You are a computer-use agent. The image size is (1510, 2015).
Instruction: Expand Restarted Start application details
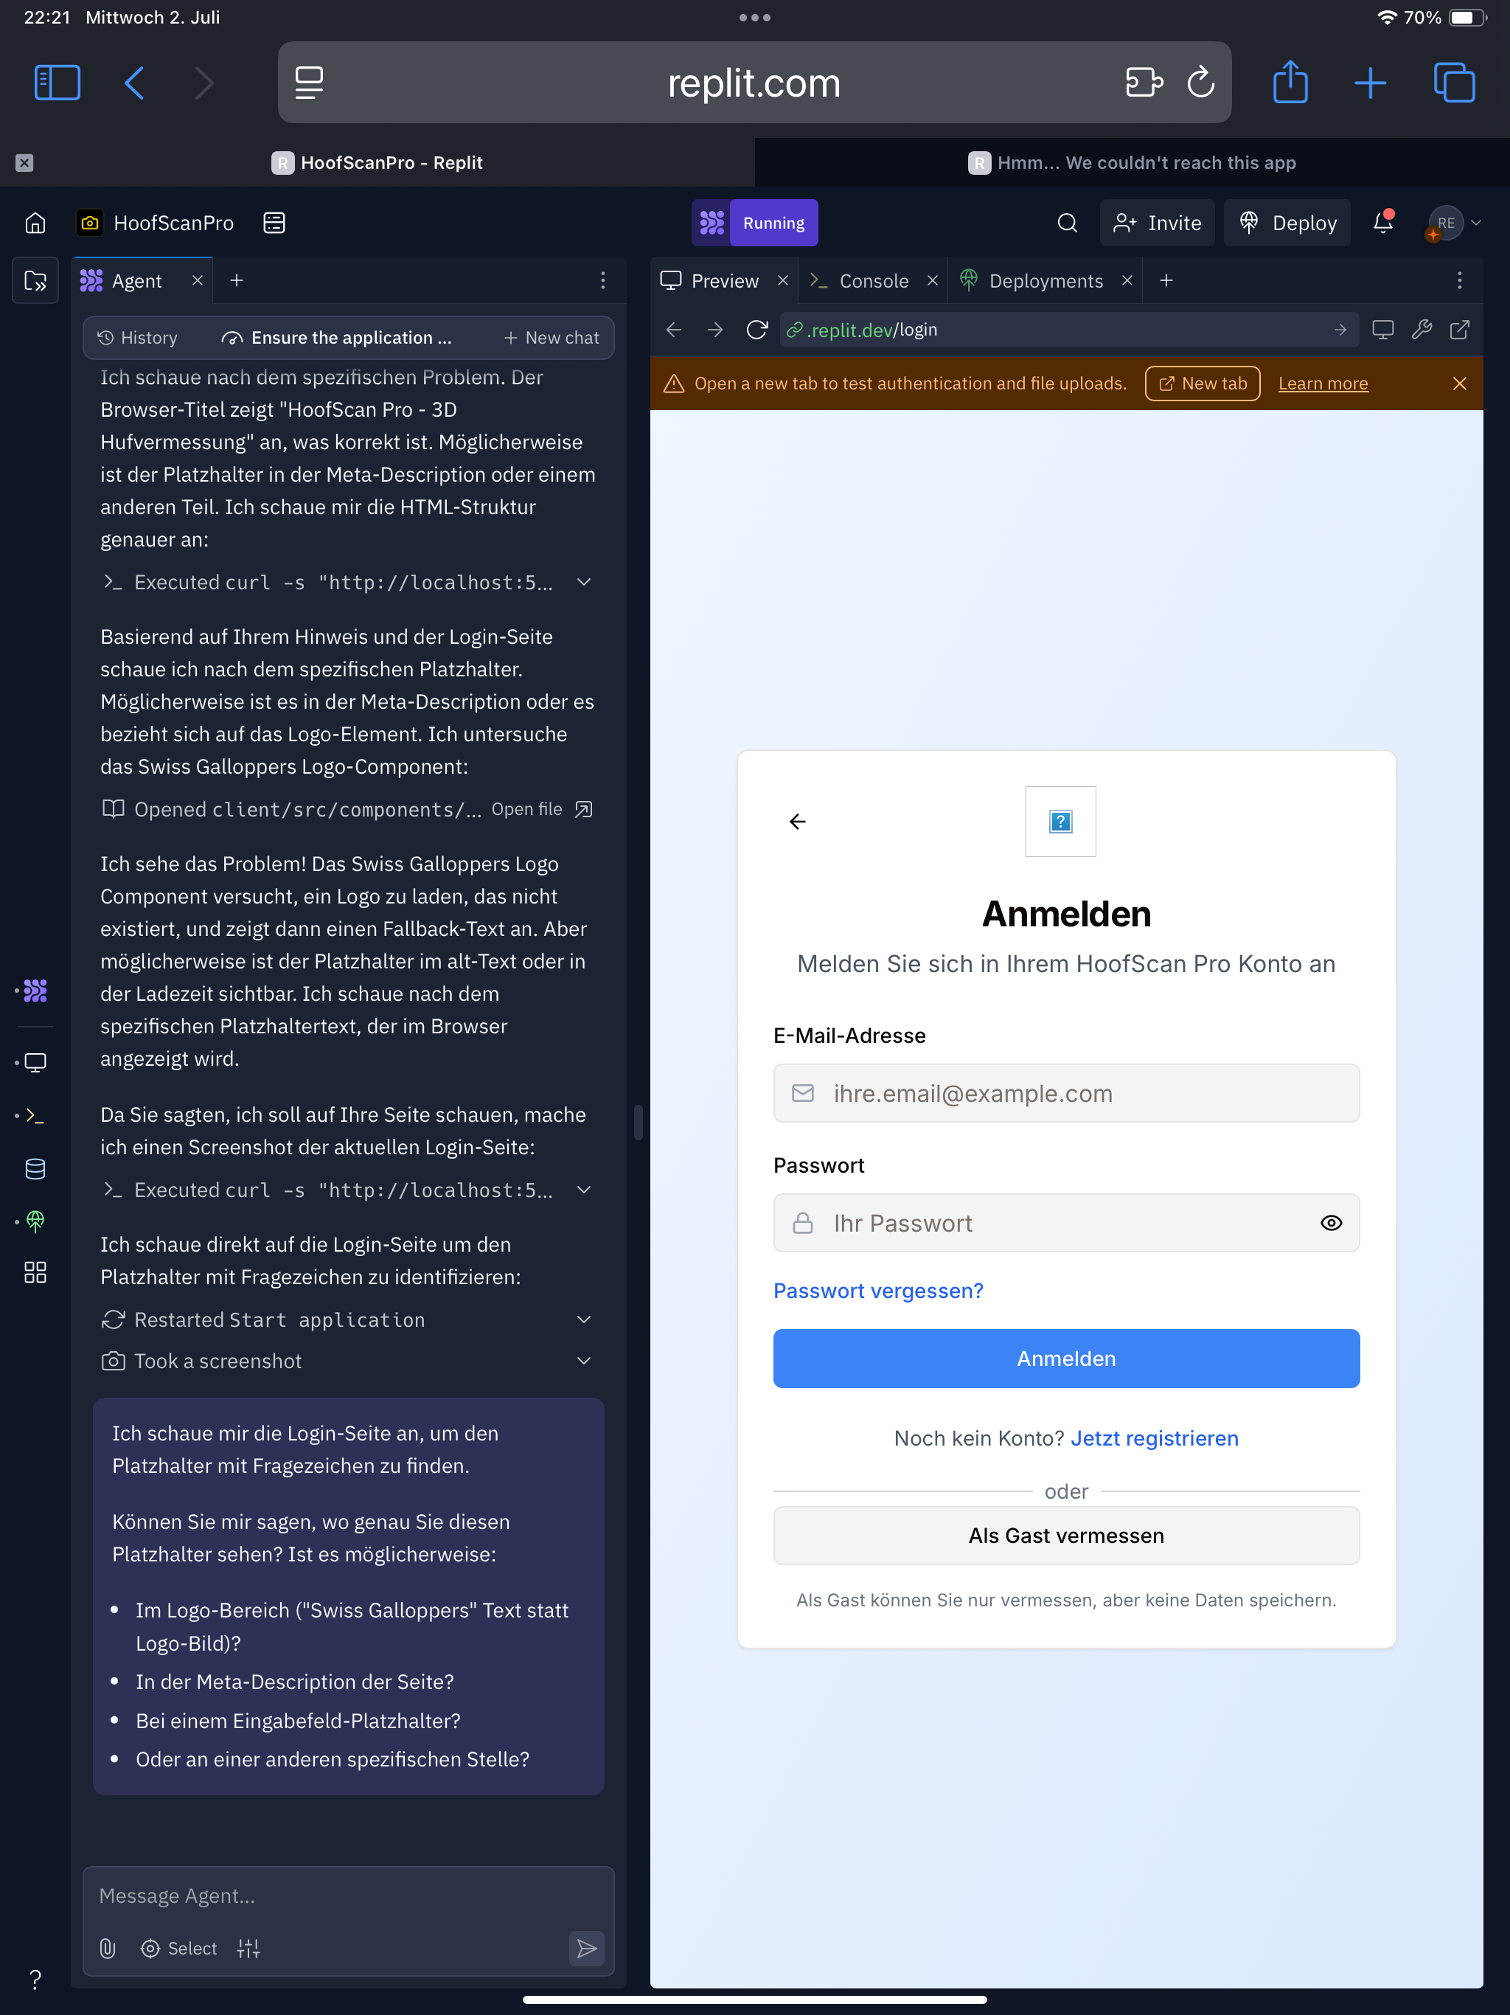click(584, 1320)
